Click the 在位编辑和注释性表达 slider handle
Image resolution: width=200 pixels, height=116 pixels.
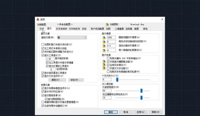[x=141, y=98]
